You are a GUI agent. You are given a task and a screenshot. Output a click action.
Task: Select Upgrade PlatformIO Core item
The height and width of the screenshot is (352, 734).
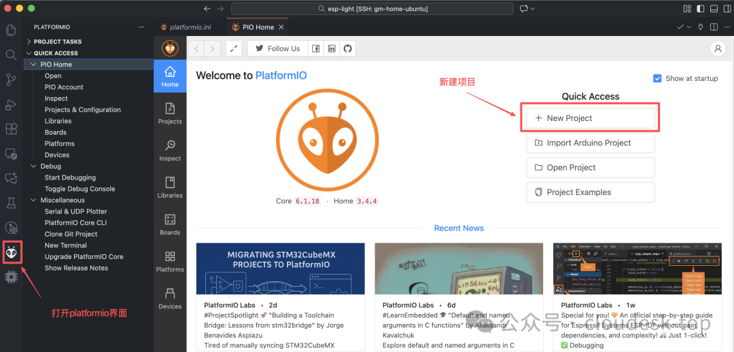[x=84, y=256]
